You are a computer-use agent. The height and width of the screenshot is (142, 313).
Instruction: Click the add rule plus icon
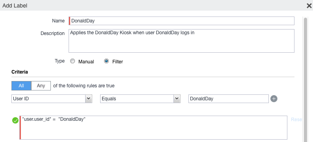(274, 99)
